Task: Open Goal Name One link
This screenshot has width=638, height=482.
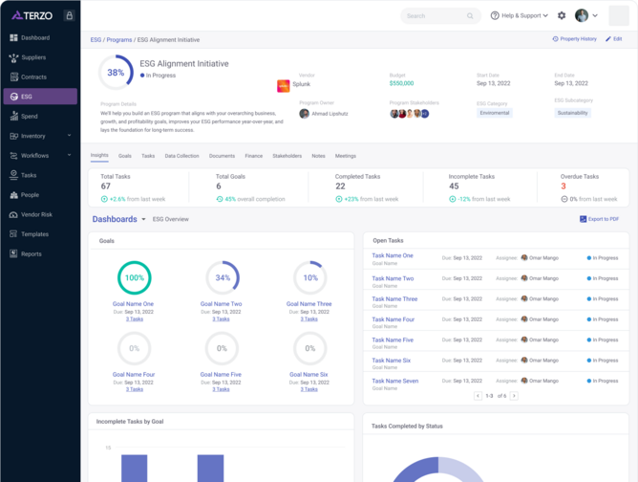Action: (133, 303)
